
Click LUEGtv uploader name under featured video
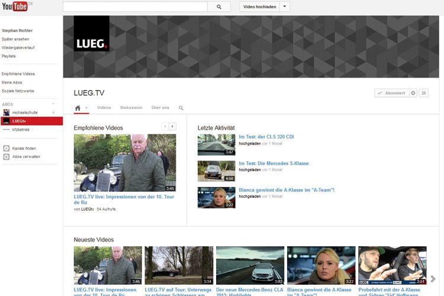[88, 209]
